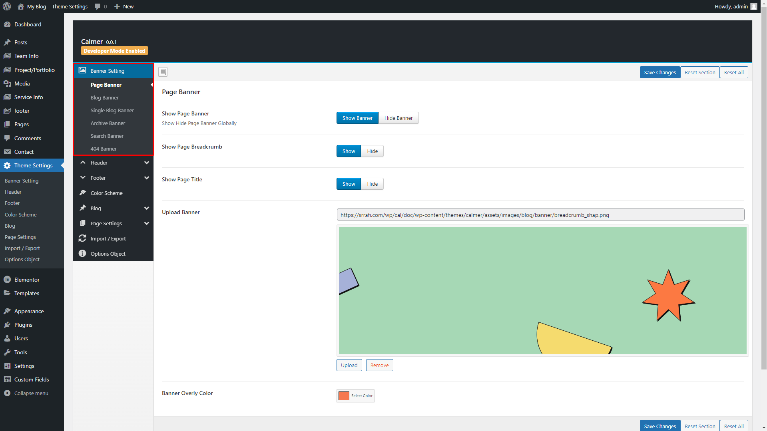
Task: Click the admin user avatar
Action: point(754,6)
